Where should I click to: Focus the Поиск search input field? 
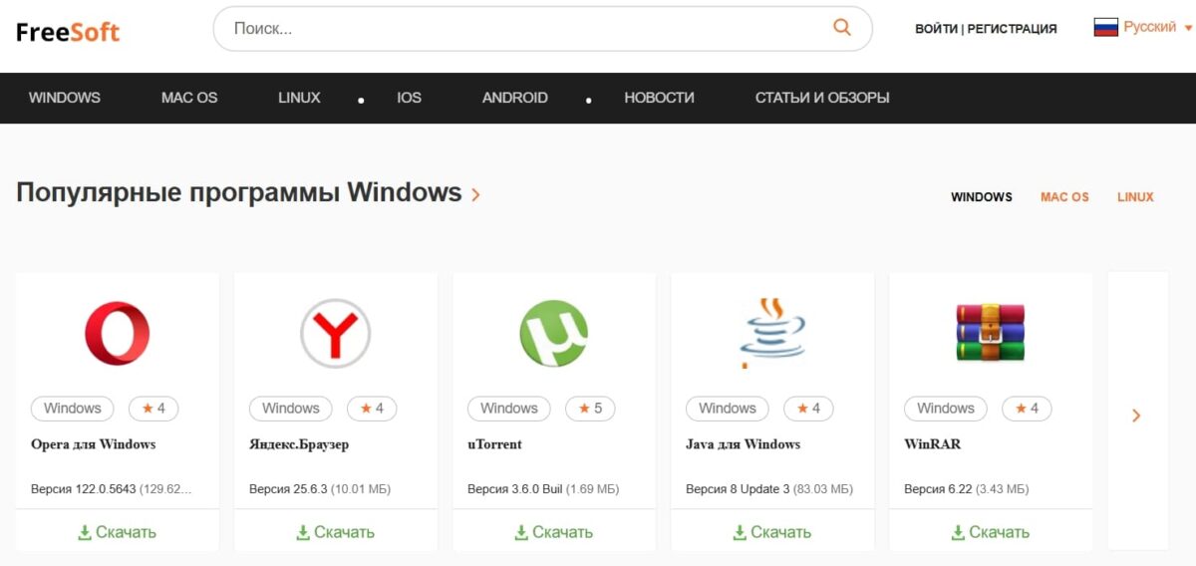click(518, 29)
